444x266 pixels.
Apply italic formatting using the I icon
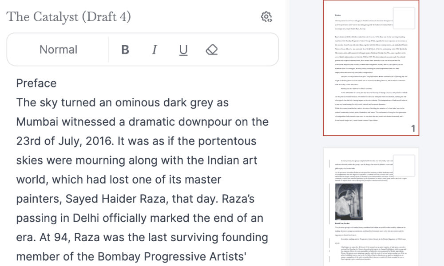pos(155,50)
